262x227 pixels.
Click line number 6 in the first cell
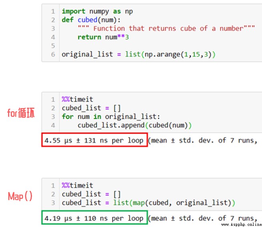(x=53, y=54)
